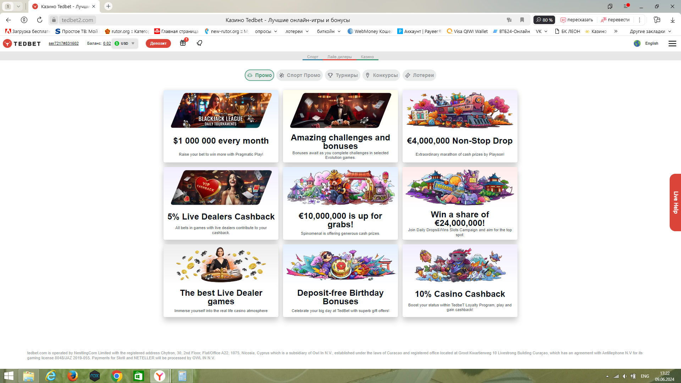Expand the лотереи bookmarks folder

point(297,31)
